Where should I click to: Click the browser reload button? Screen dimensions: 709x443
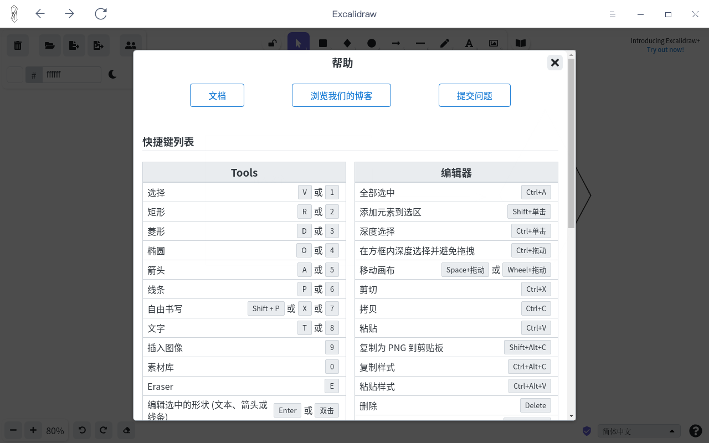(x=101, y=14)
